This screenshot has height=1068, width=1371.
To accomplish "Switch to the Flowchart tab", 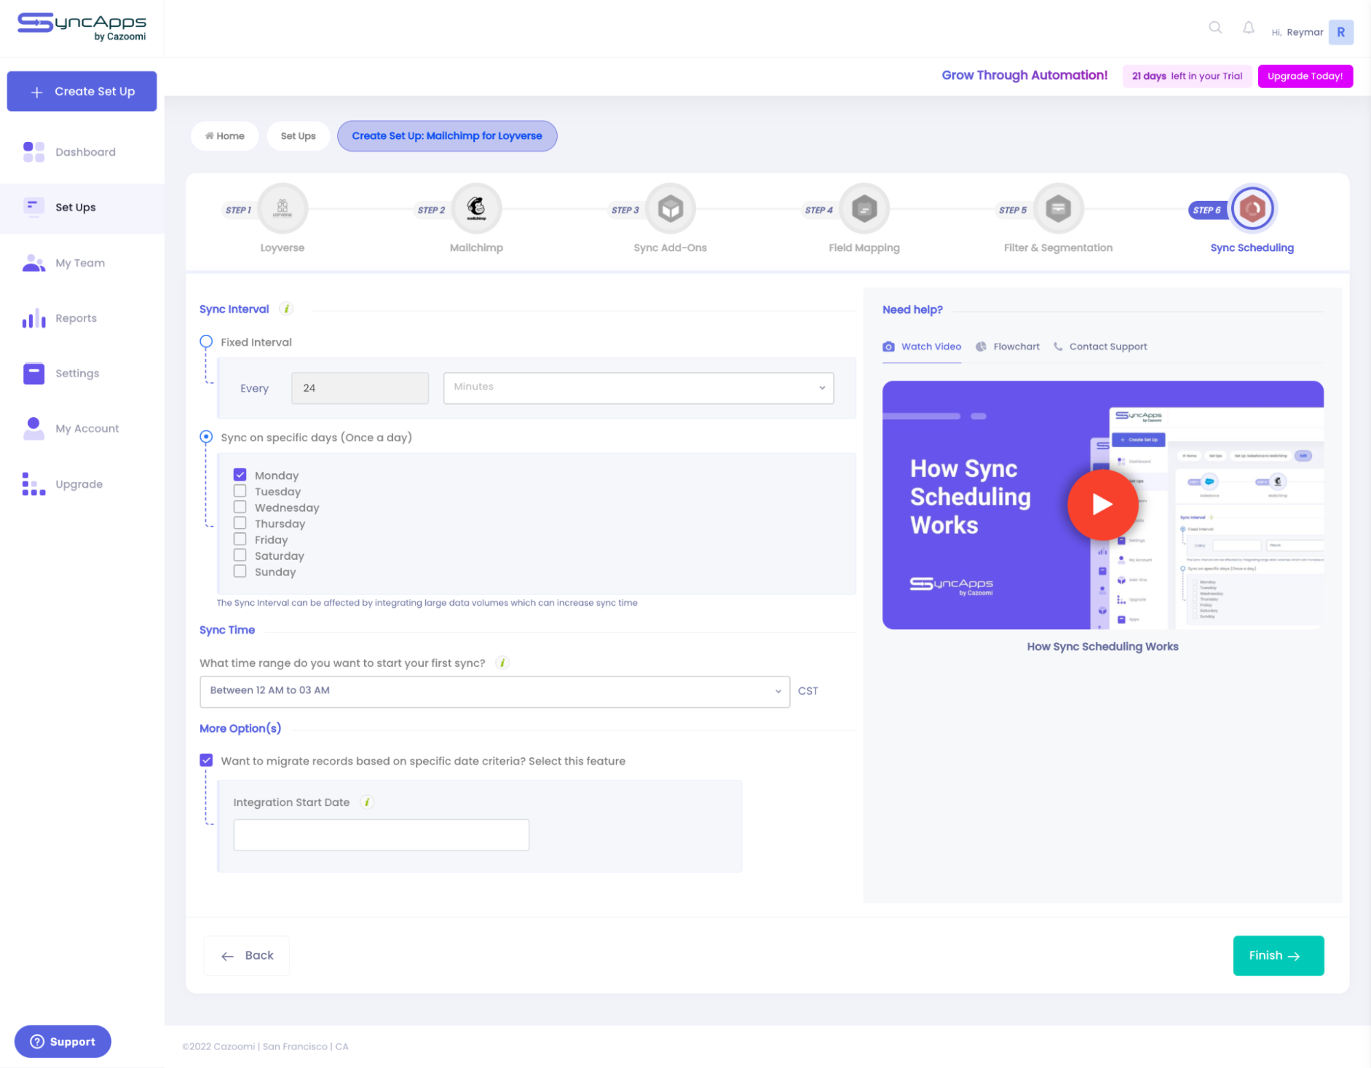I will [1008, 347].
